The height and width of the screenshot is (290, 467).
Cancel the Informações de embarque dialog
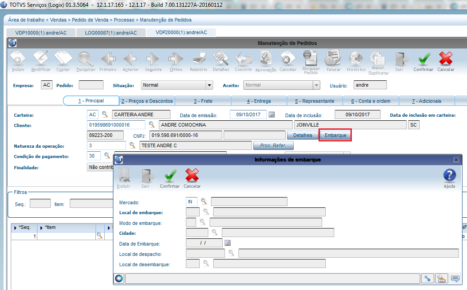192,178
